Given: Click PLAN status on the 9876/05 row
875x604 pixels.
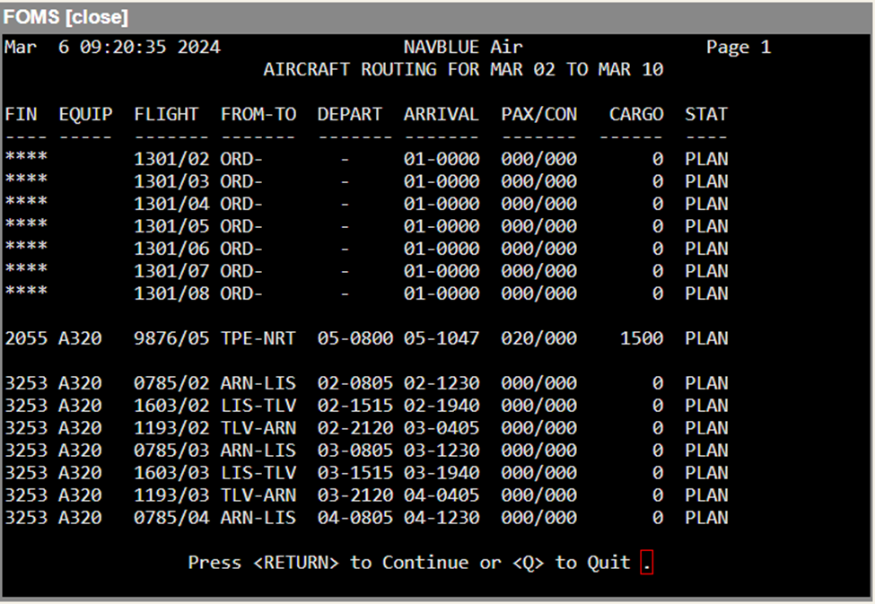Looking at the screenshot, I should [706, 338].
